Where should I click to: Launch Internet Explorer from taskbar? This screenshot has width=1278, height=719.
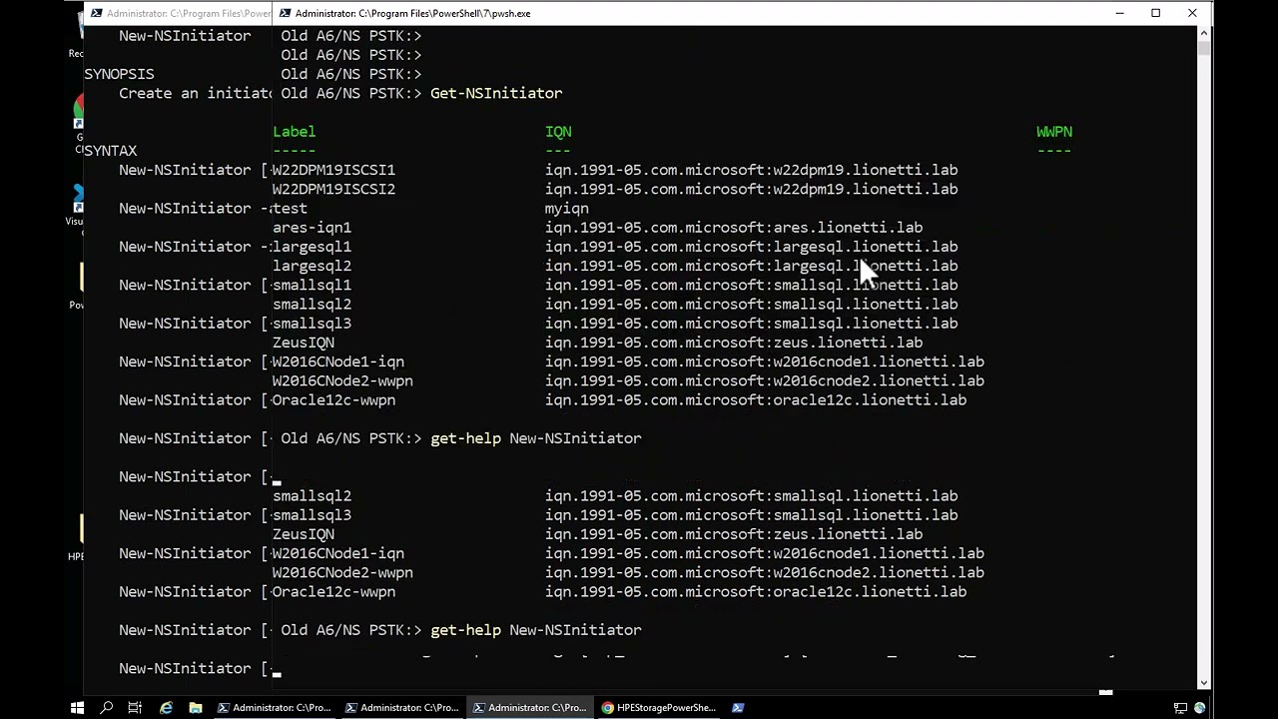(x=166, y=707)
